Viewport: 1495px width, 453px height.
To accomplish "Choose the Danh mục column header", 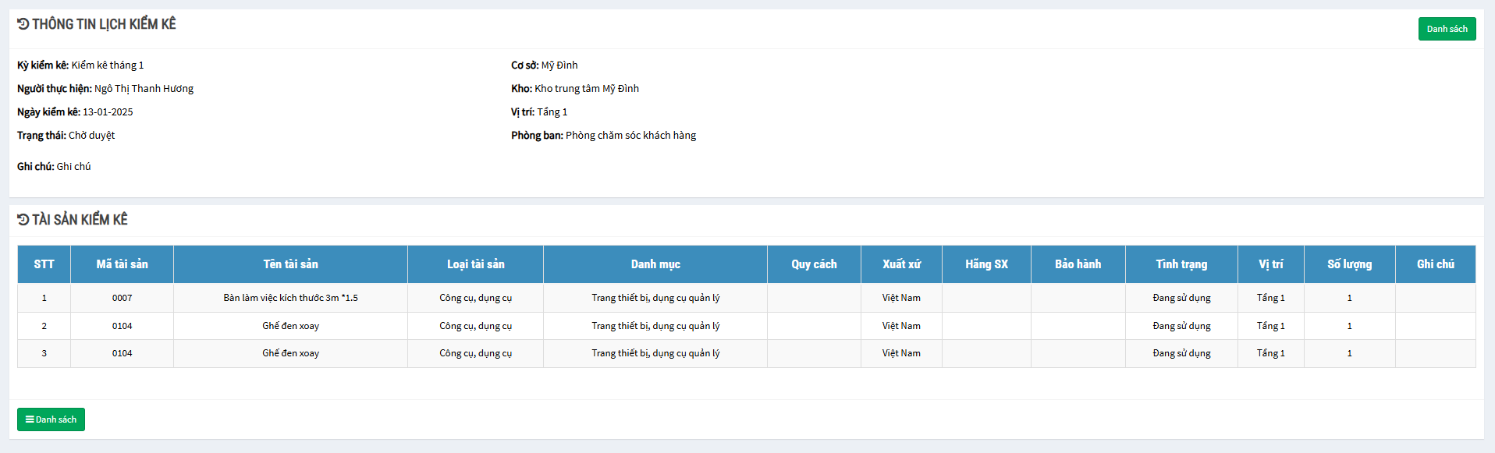I will (655, 264).
